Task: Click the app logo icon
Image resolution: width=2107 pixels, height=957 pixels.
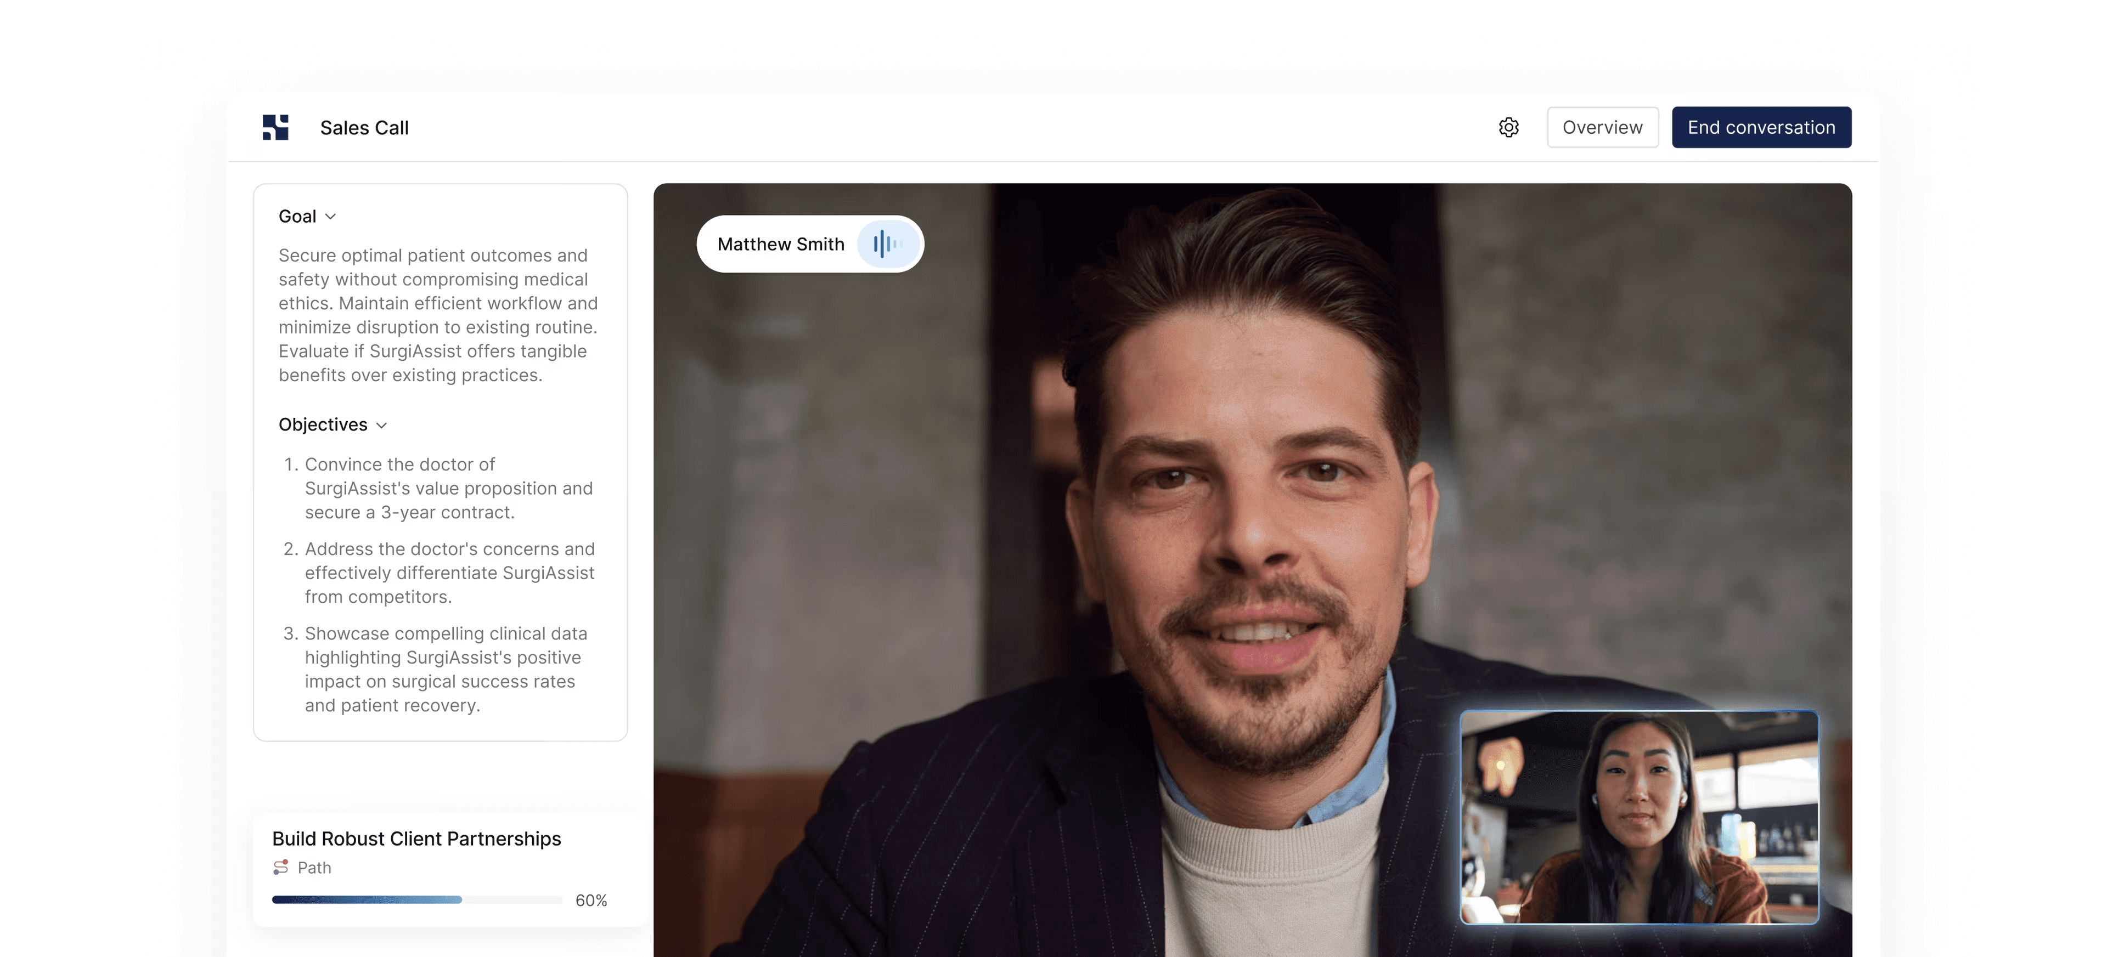Action: pyautogui.click(x=275, y=127)
